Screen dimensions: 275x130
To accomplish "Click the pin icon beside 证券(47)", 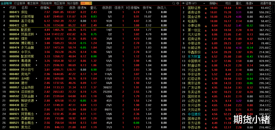I will coord(183,3).
